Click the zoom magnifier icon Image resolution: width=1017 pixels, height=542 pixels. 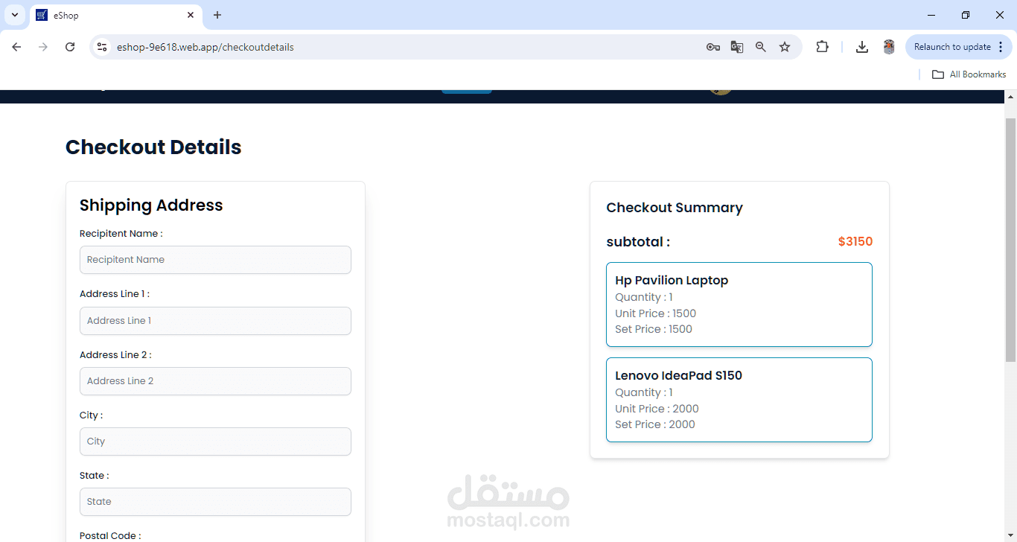pos(761,47)
